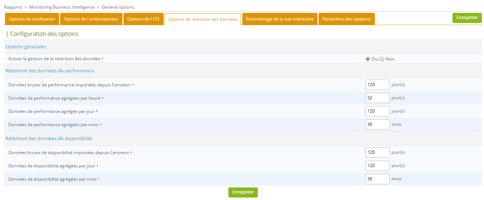Screen dimensions: 484x200
Task: Switch to Paramètre des rapports tab
Action: [347, 19]
